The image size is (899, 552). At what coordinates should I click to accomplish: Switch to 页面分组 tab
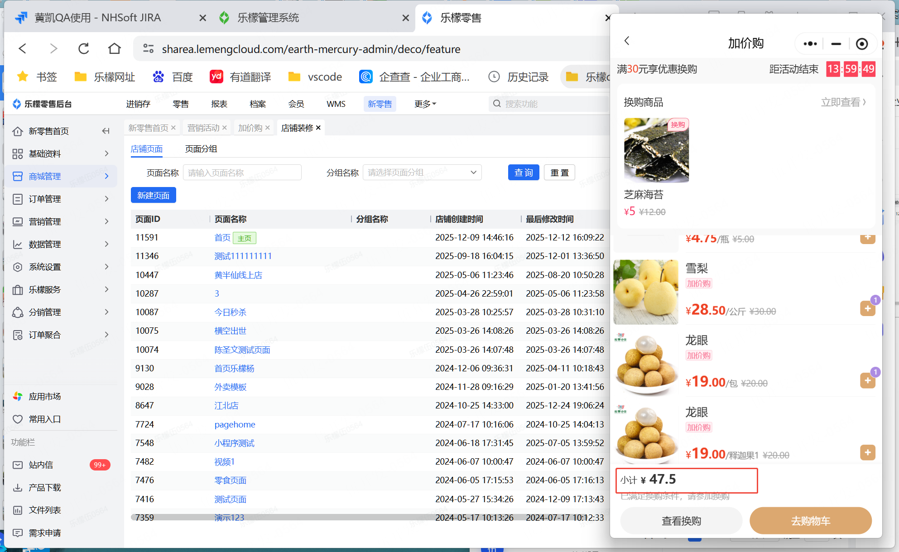pos(201,149)
